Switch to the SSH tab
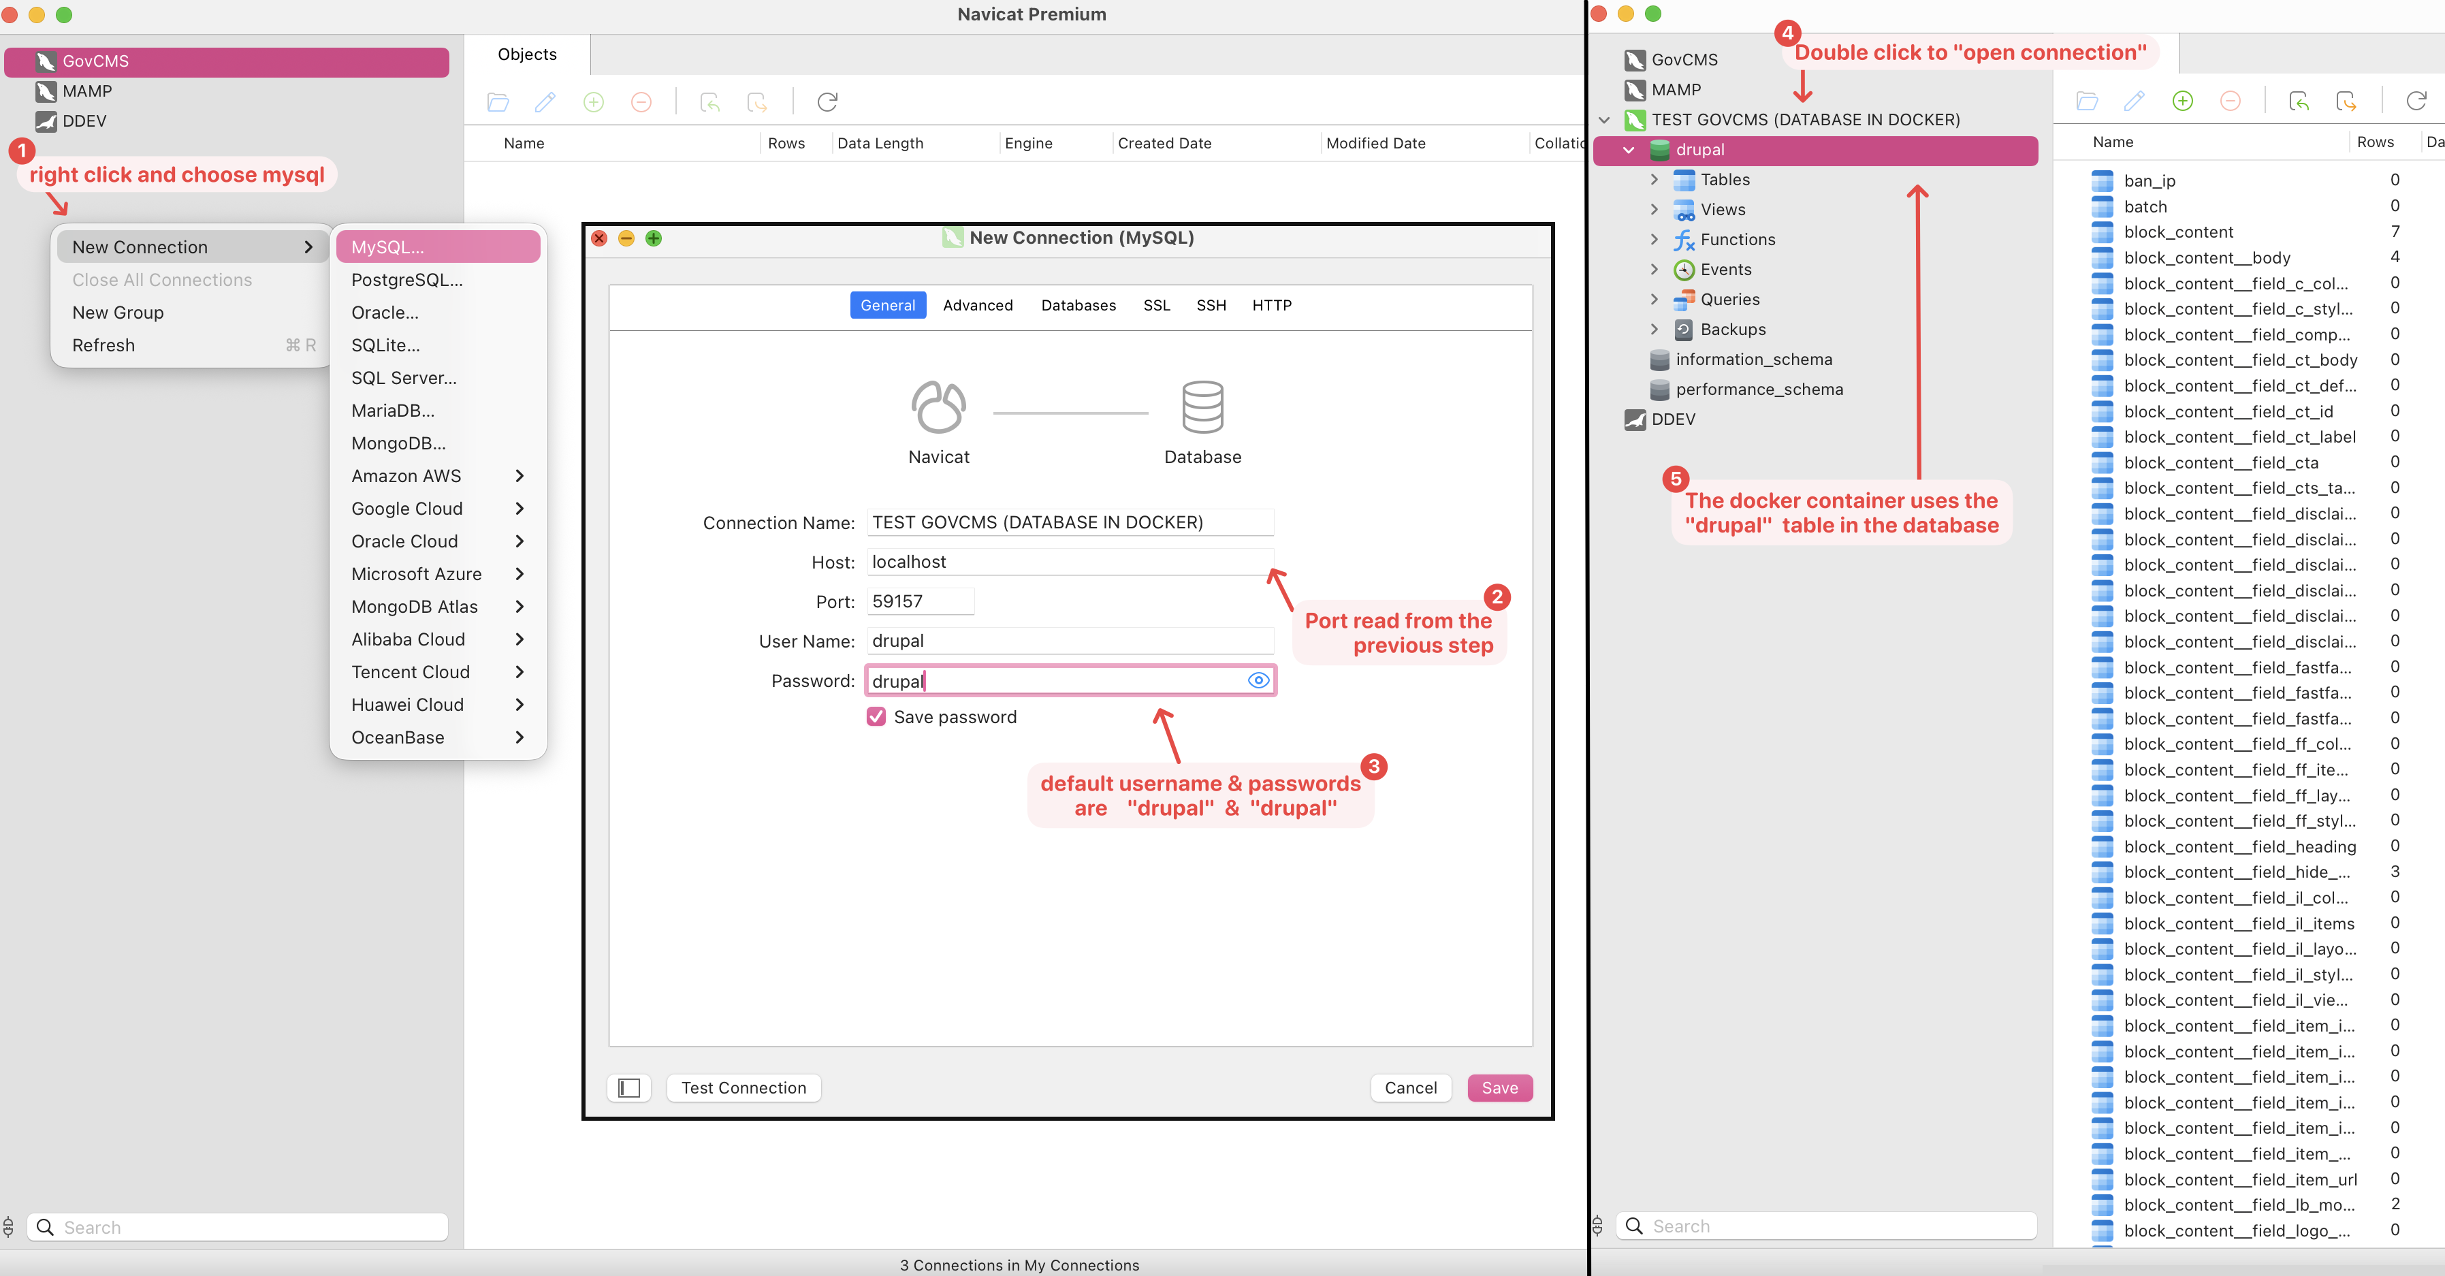Screen dimensions: 2445x1276 (x=1210, y=305)
